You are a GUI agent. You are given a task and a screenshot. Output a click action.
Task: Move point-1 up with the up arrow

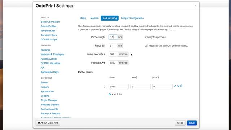pyautogui.click(x=175, y=86)
